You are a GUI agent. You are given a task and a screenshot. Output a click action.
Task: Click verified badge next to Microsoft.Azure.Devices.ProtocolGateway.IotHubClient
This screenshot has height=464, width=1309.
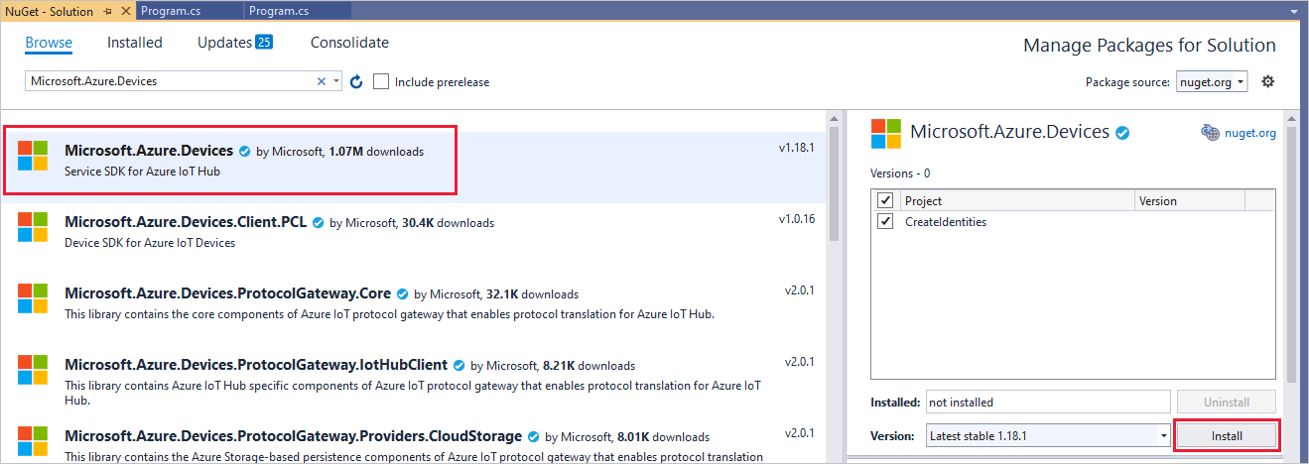click(459, 365)
